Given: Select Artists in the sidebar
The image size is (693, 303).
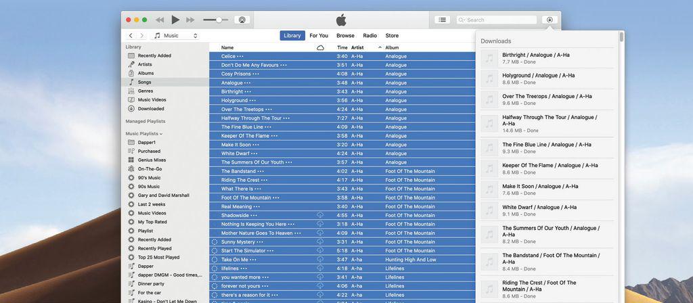Looking at the screenshot, I should click(165, 64).
